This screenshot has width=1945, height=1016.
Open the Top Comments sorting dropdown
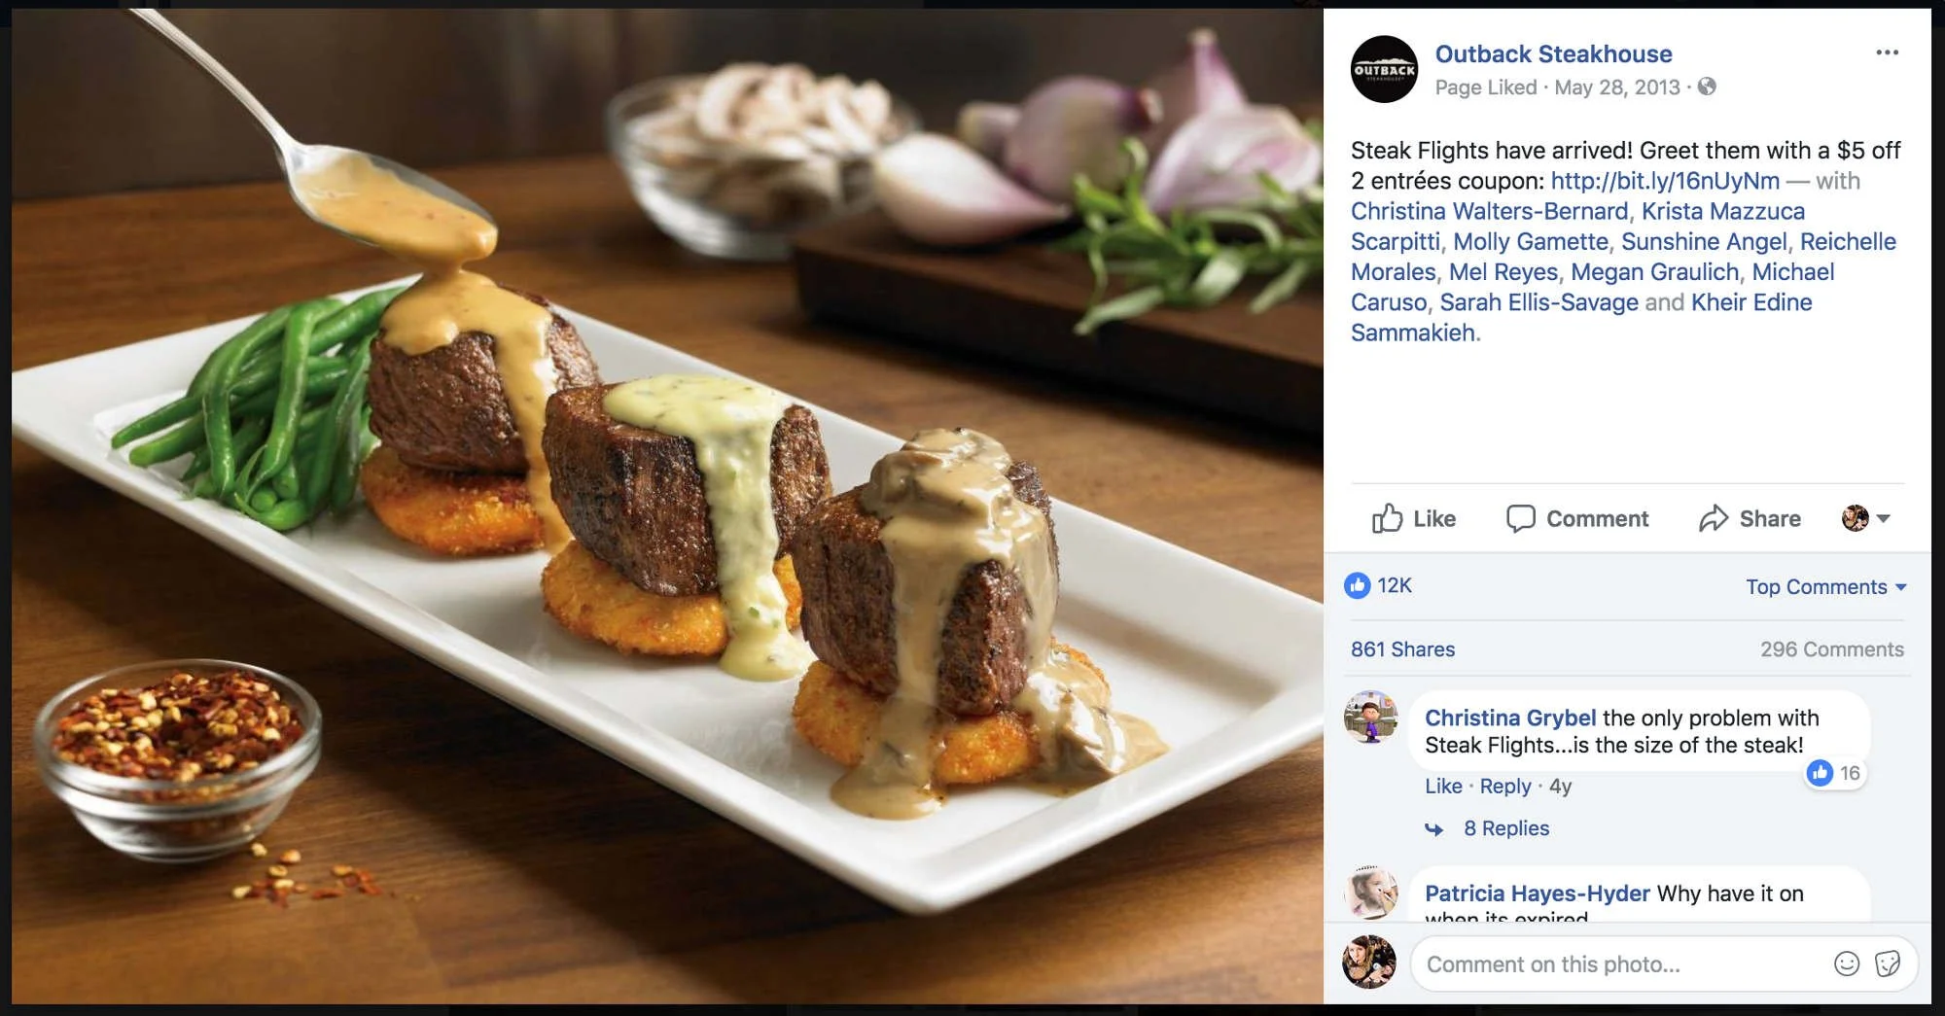pyautogui.click(x=1825, y=586)
